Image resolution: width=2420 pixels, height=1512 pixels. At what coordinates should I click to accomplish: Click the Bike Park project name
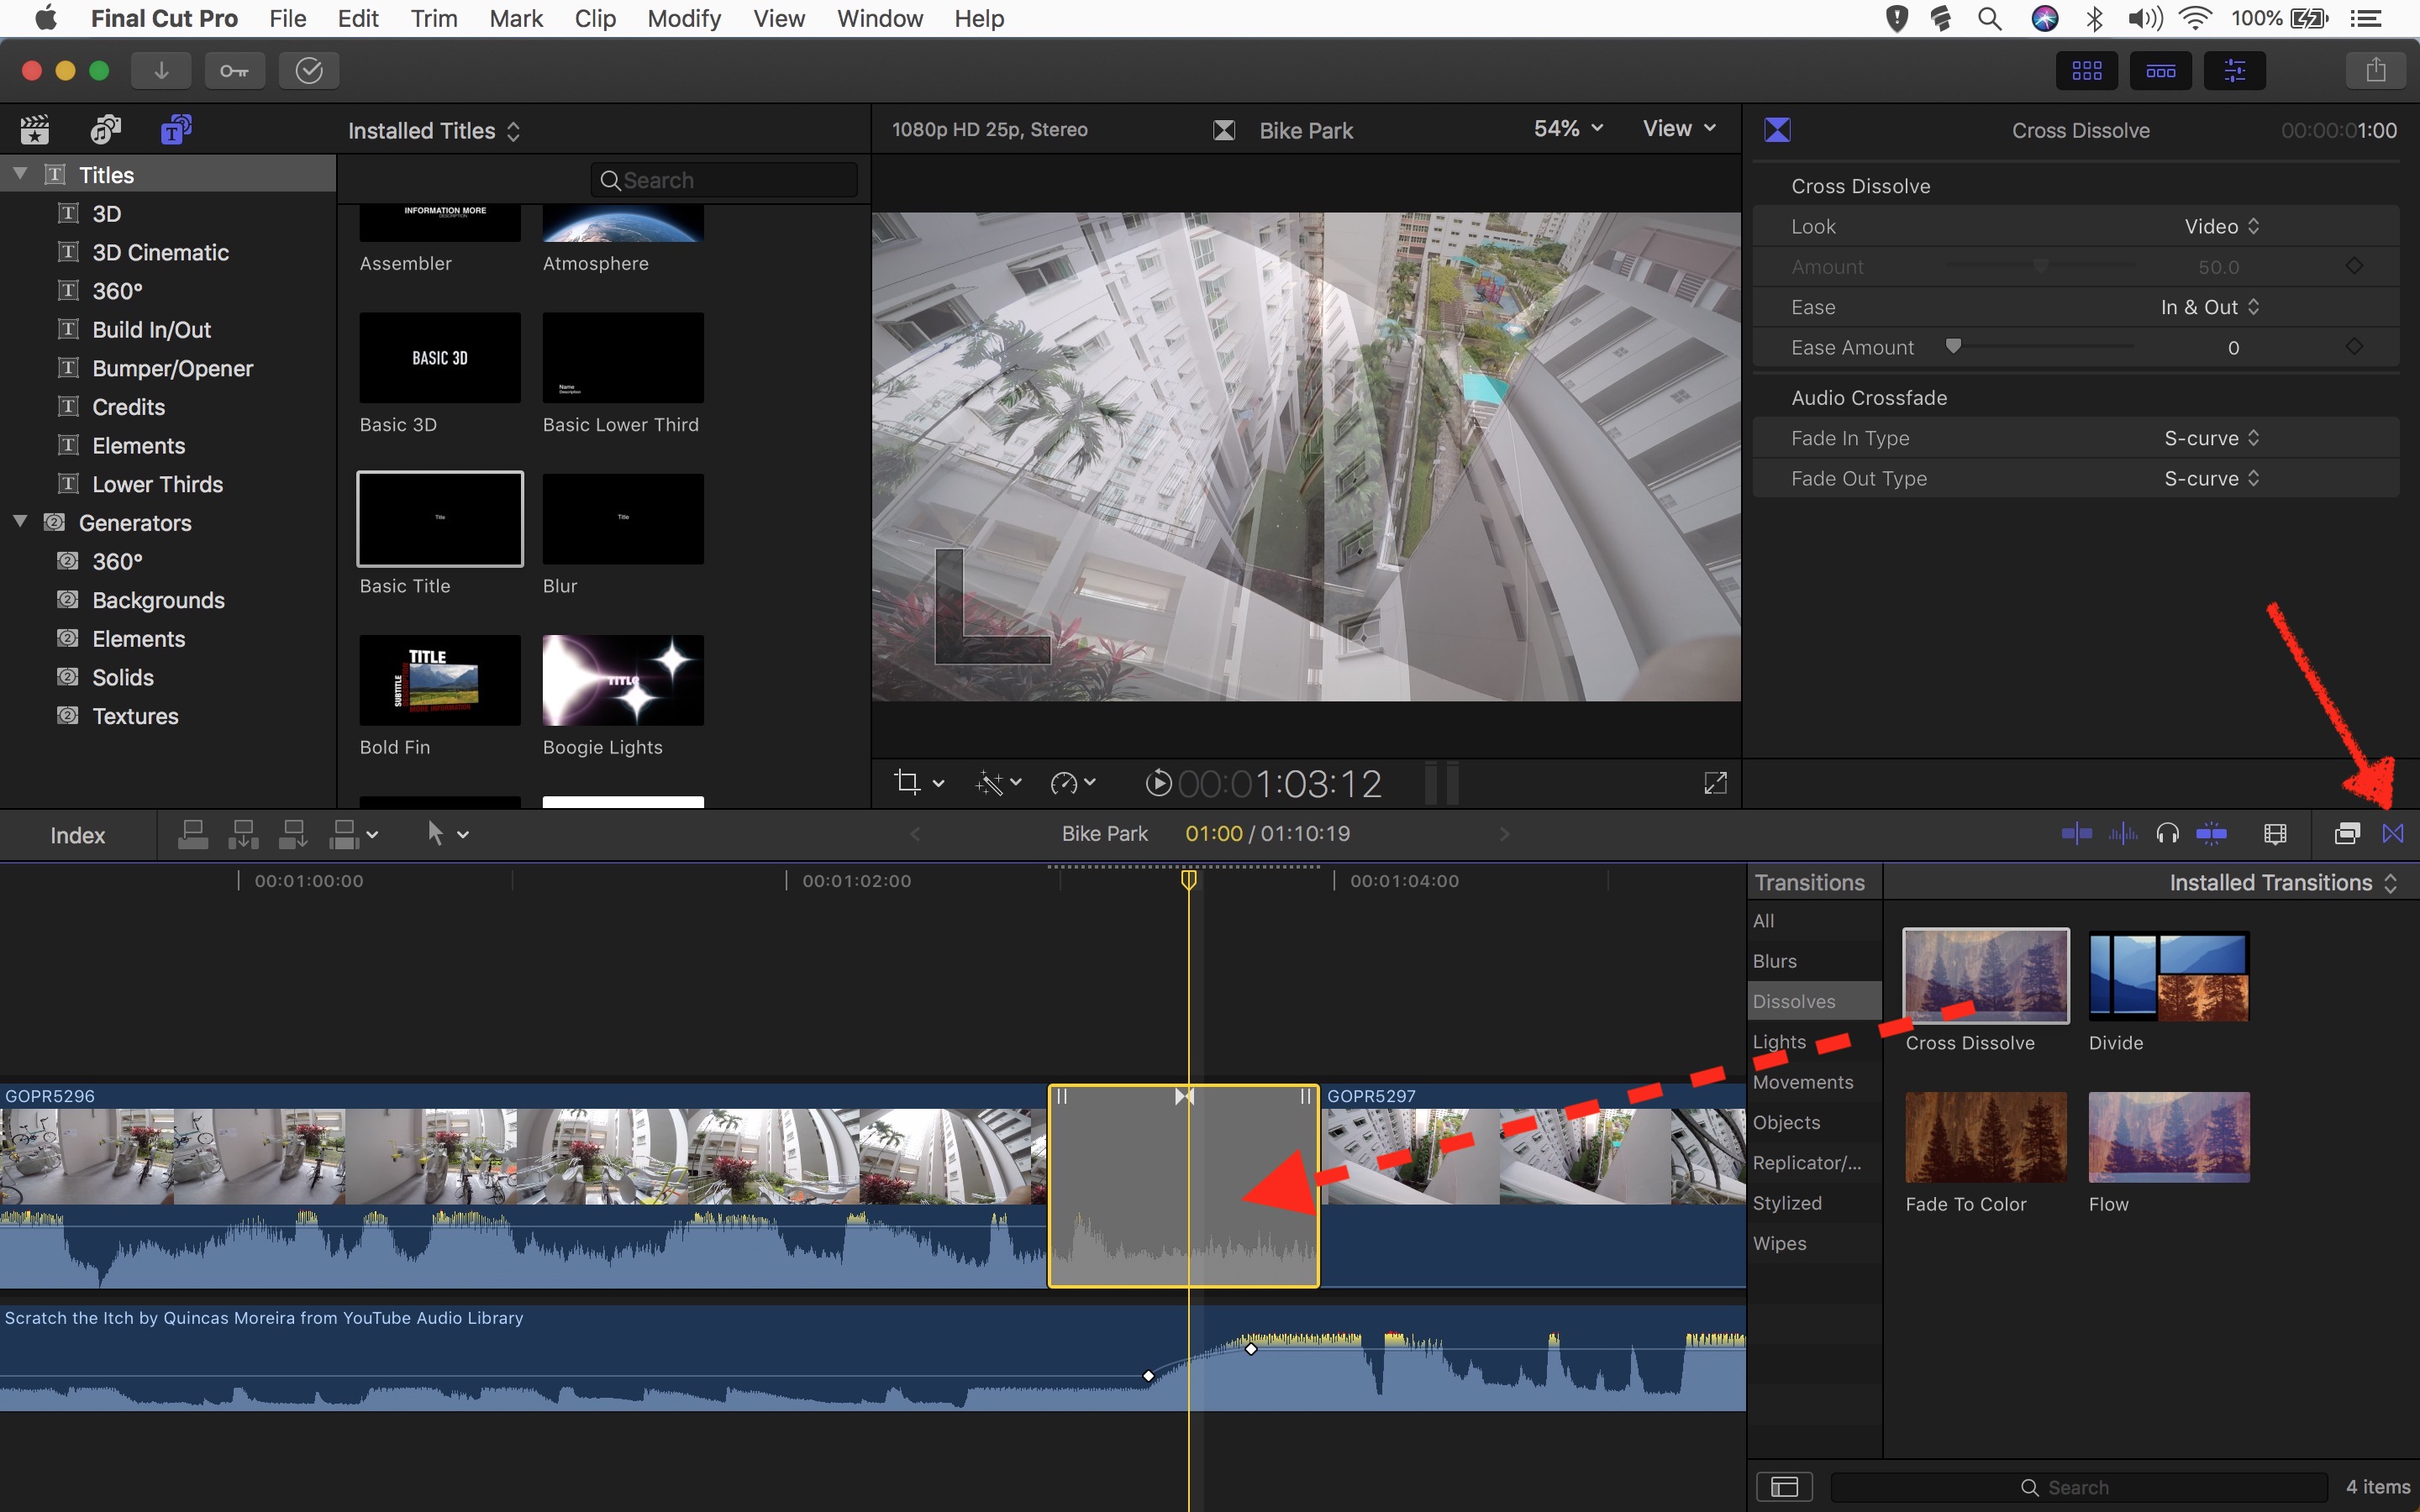(1104, 832)
